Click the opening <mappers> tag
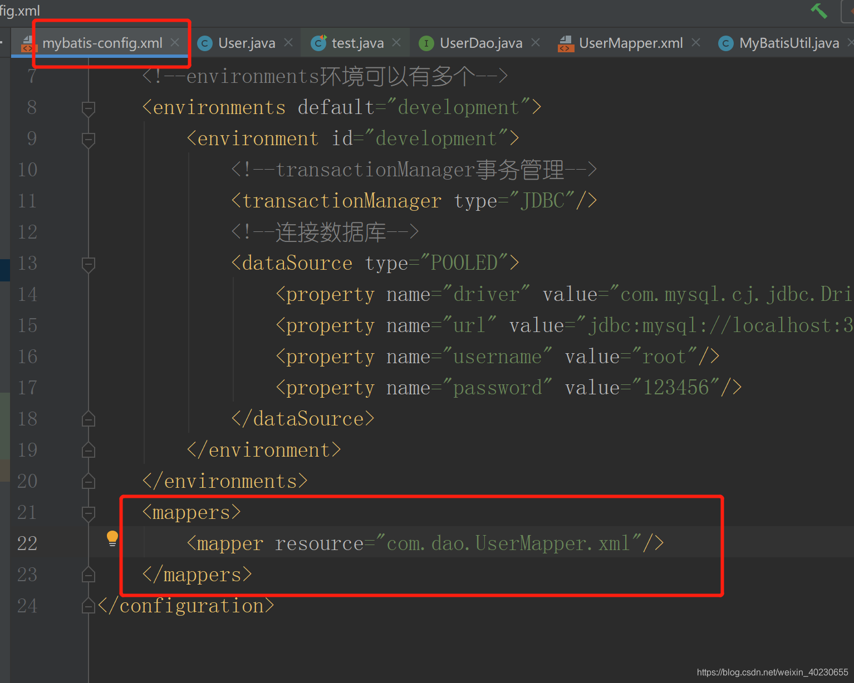 (192, 512)
